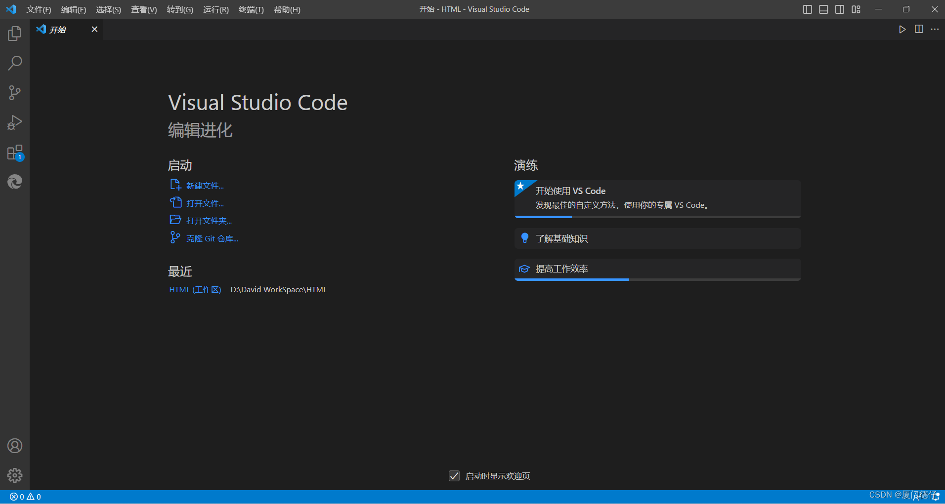The image size is (945, 504).
Task: Click the 新建文件... link
Action: point(205,186)
